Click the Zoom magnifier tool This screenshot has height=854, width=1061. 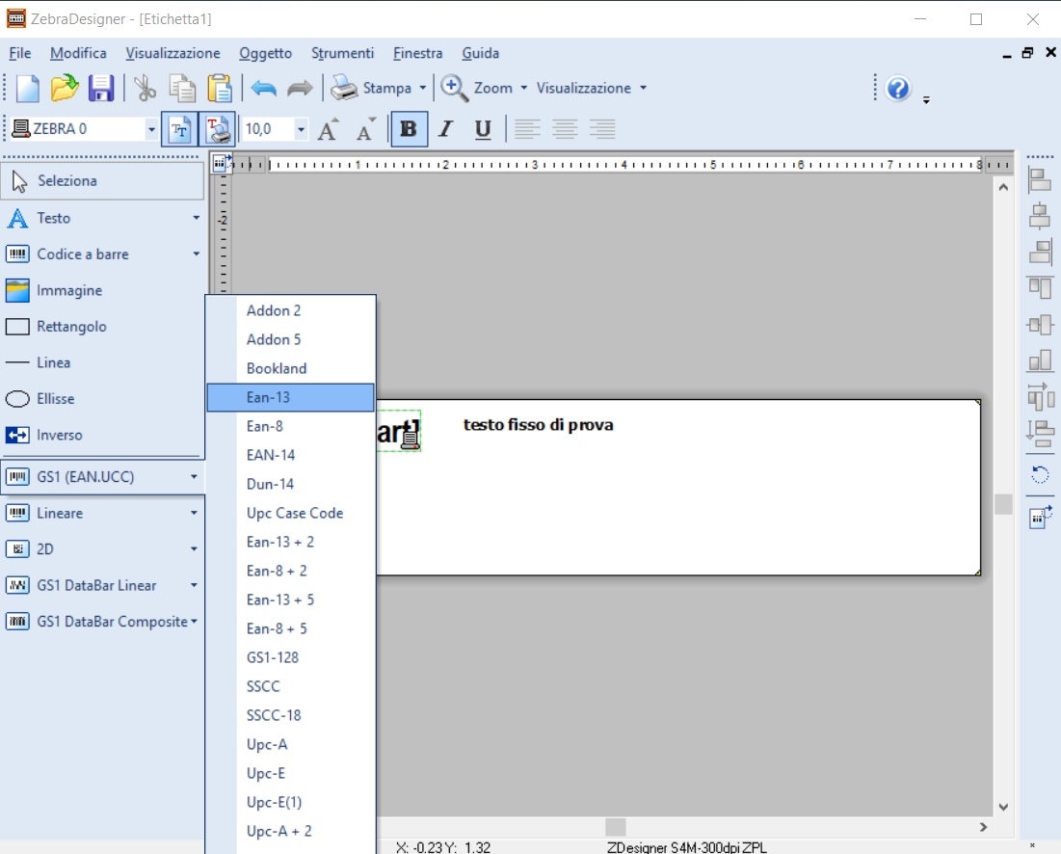(454, 88)
